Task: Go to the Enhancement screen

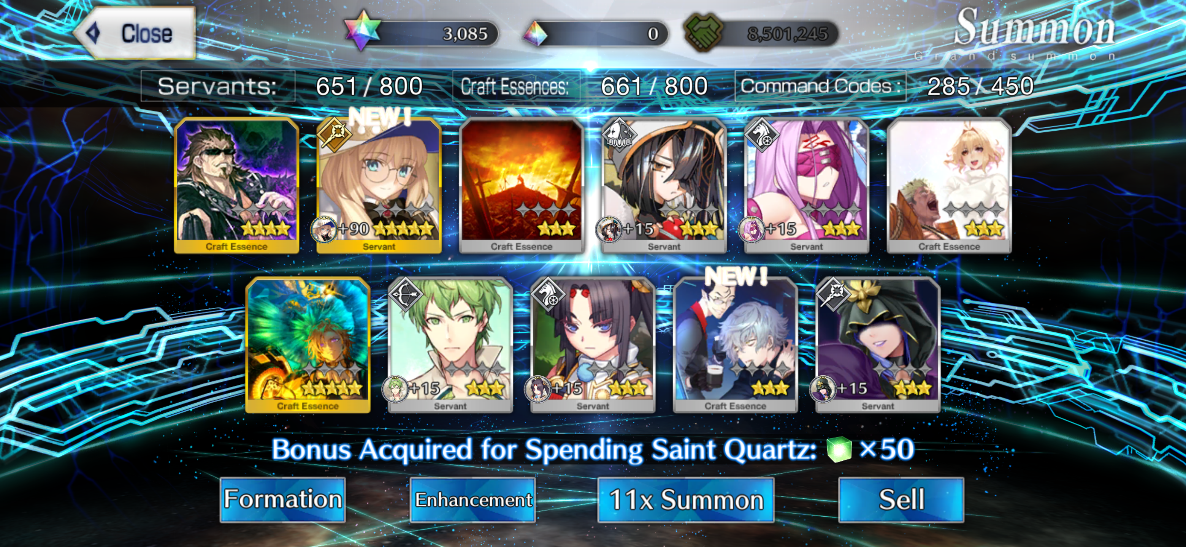Action: (473, 500)
